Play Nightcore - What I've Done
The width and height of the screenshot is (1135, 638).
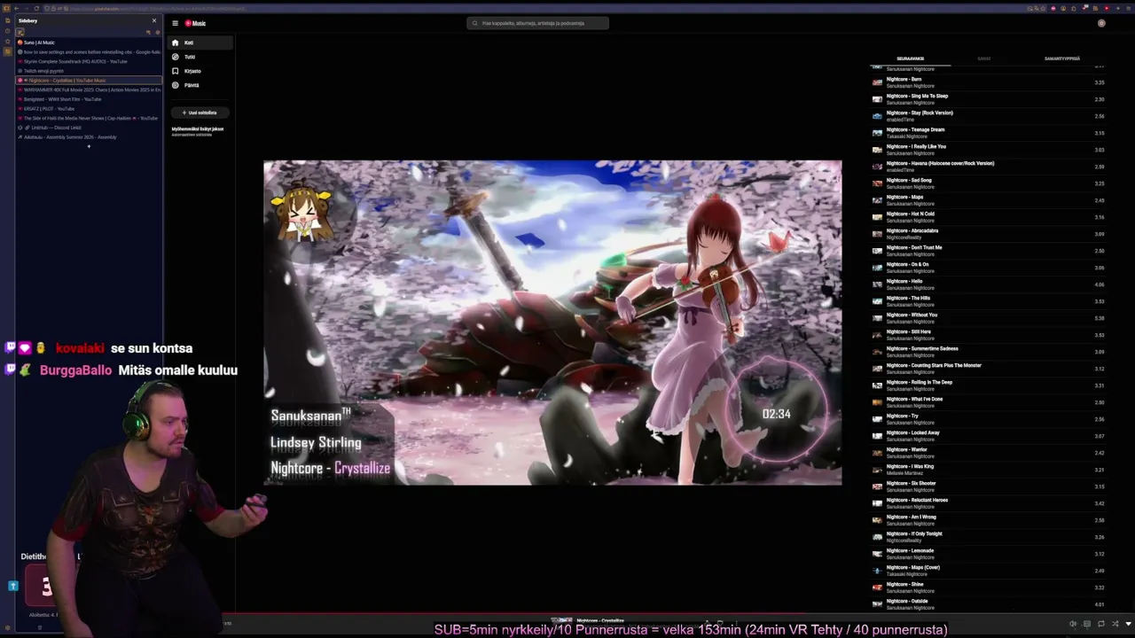[988, 402]
